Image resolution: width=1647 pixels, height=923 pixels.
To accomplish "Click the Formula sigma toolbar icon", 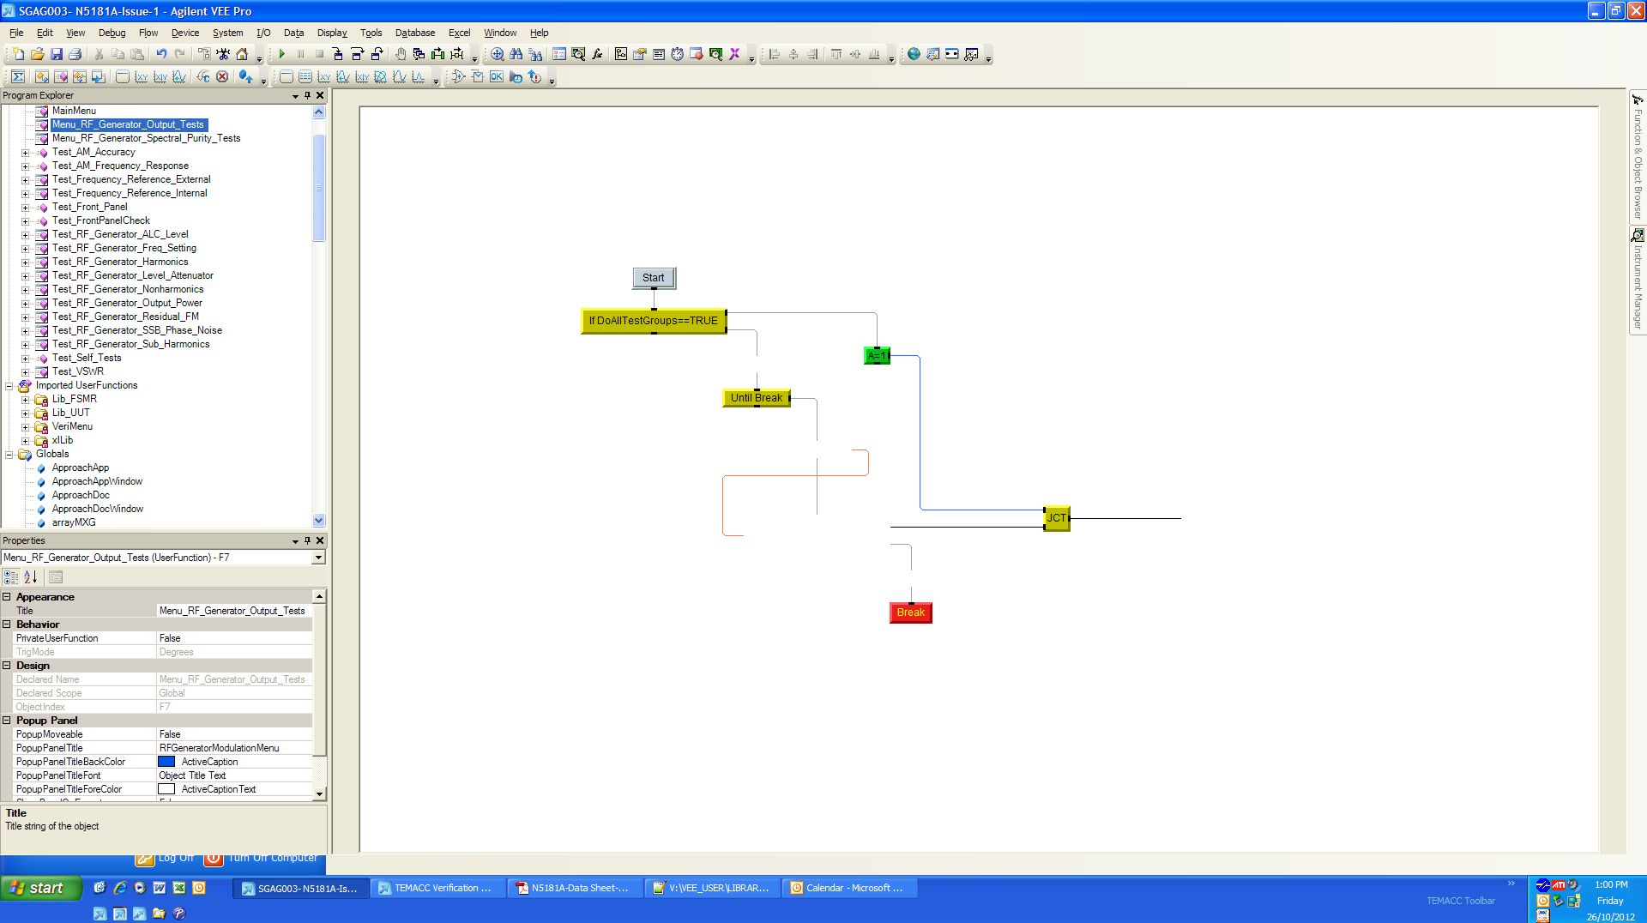I will (x=17, y=77).
